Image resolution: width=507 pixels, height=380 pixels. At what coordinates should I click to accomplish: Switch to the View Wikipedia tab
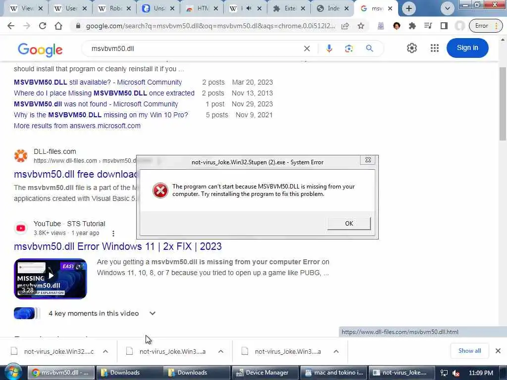[26, 8]
